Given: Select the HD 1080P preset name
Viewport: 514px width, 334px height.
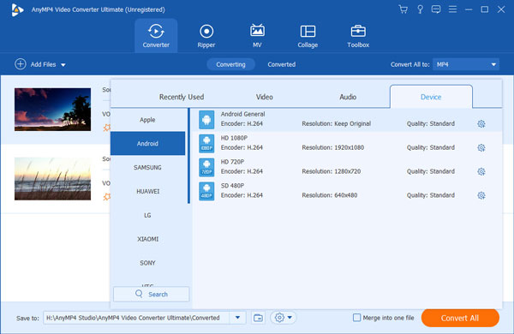Looking at the screenshot, I should pyautogui.click(x=234, y=138).
